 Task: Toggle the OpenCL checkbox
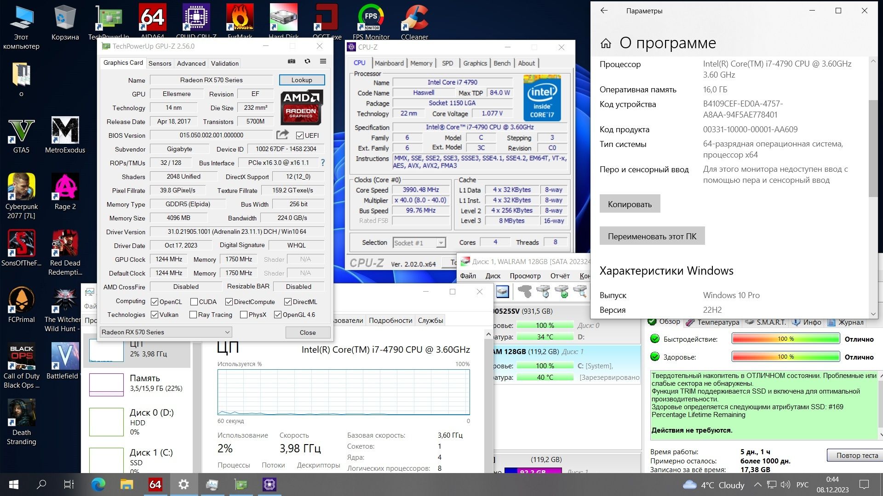pyautogui.click(x=155, y=302)
